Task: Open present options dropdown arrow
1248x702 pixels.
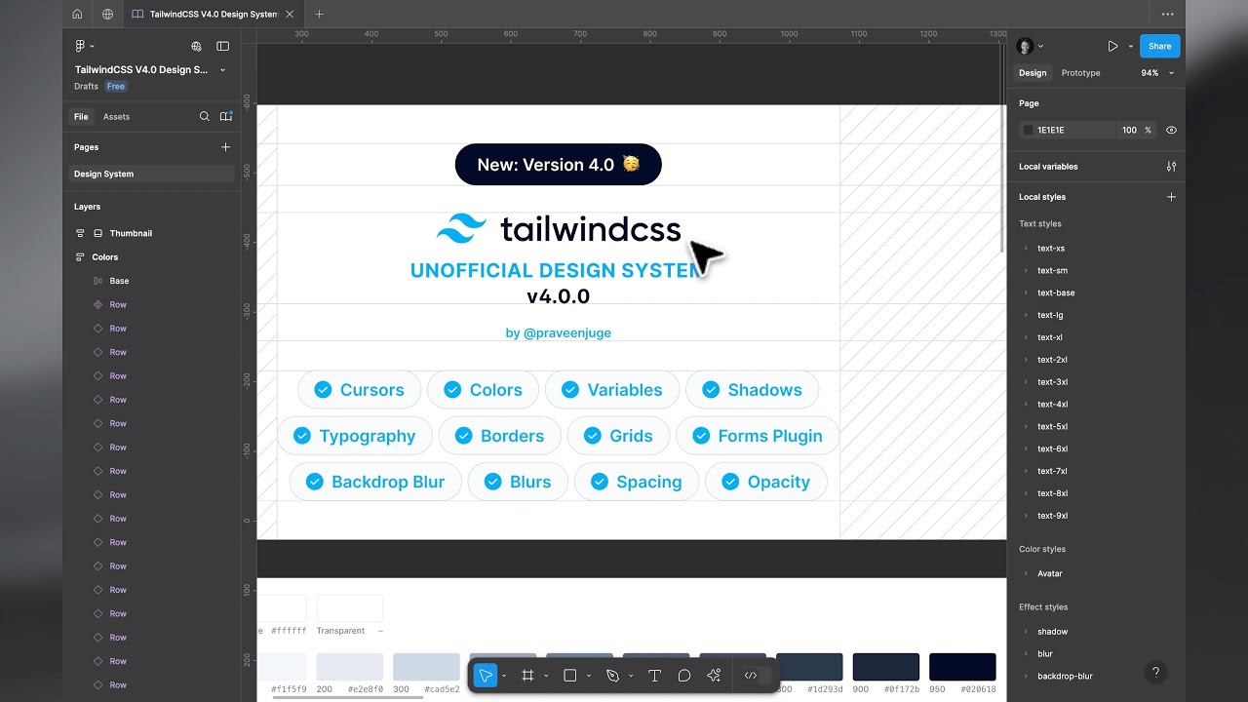Action: pos(1131,46)
